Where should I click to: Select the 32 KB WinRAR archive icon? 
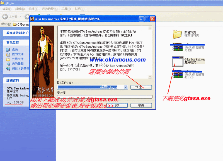click(x=178, y=47)
